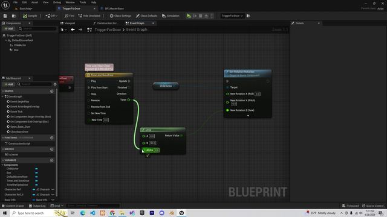Select Box component in the Components tree
The width and height of the screenshot is (387, 217).
[16, 50]
